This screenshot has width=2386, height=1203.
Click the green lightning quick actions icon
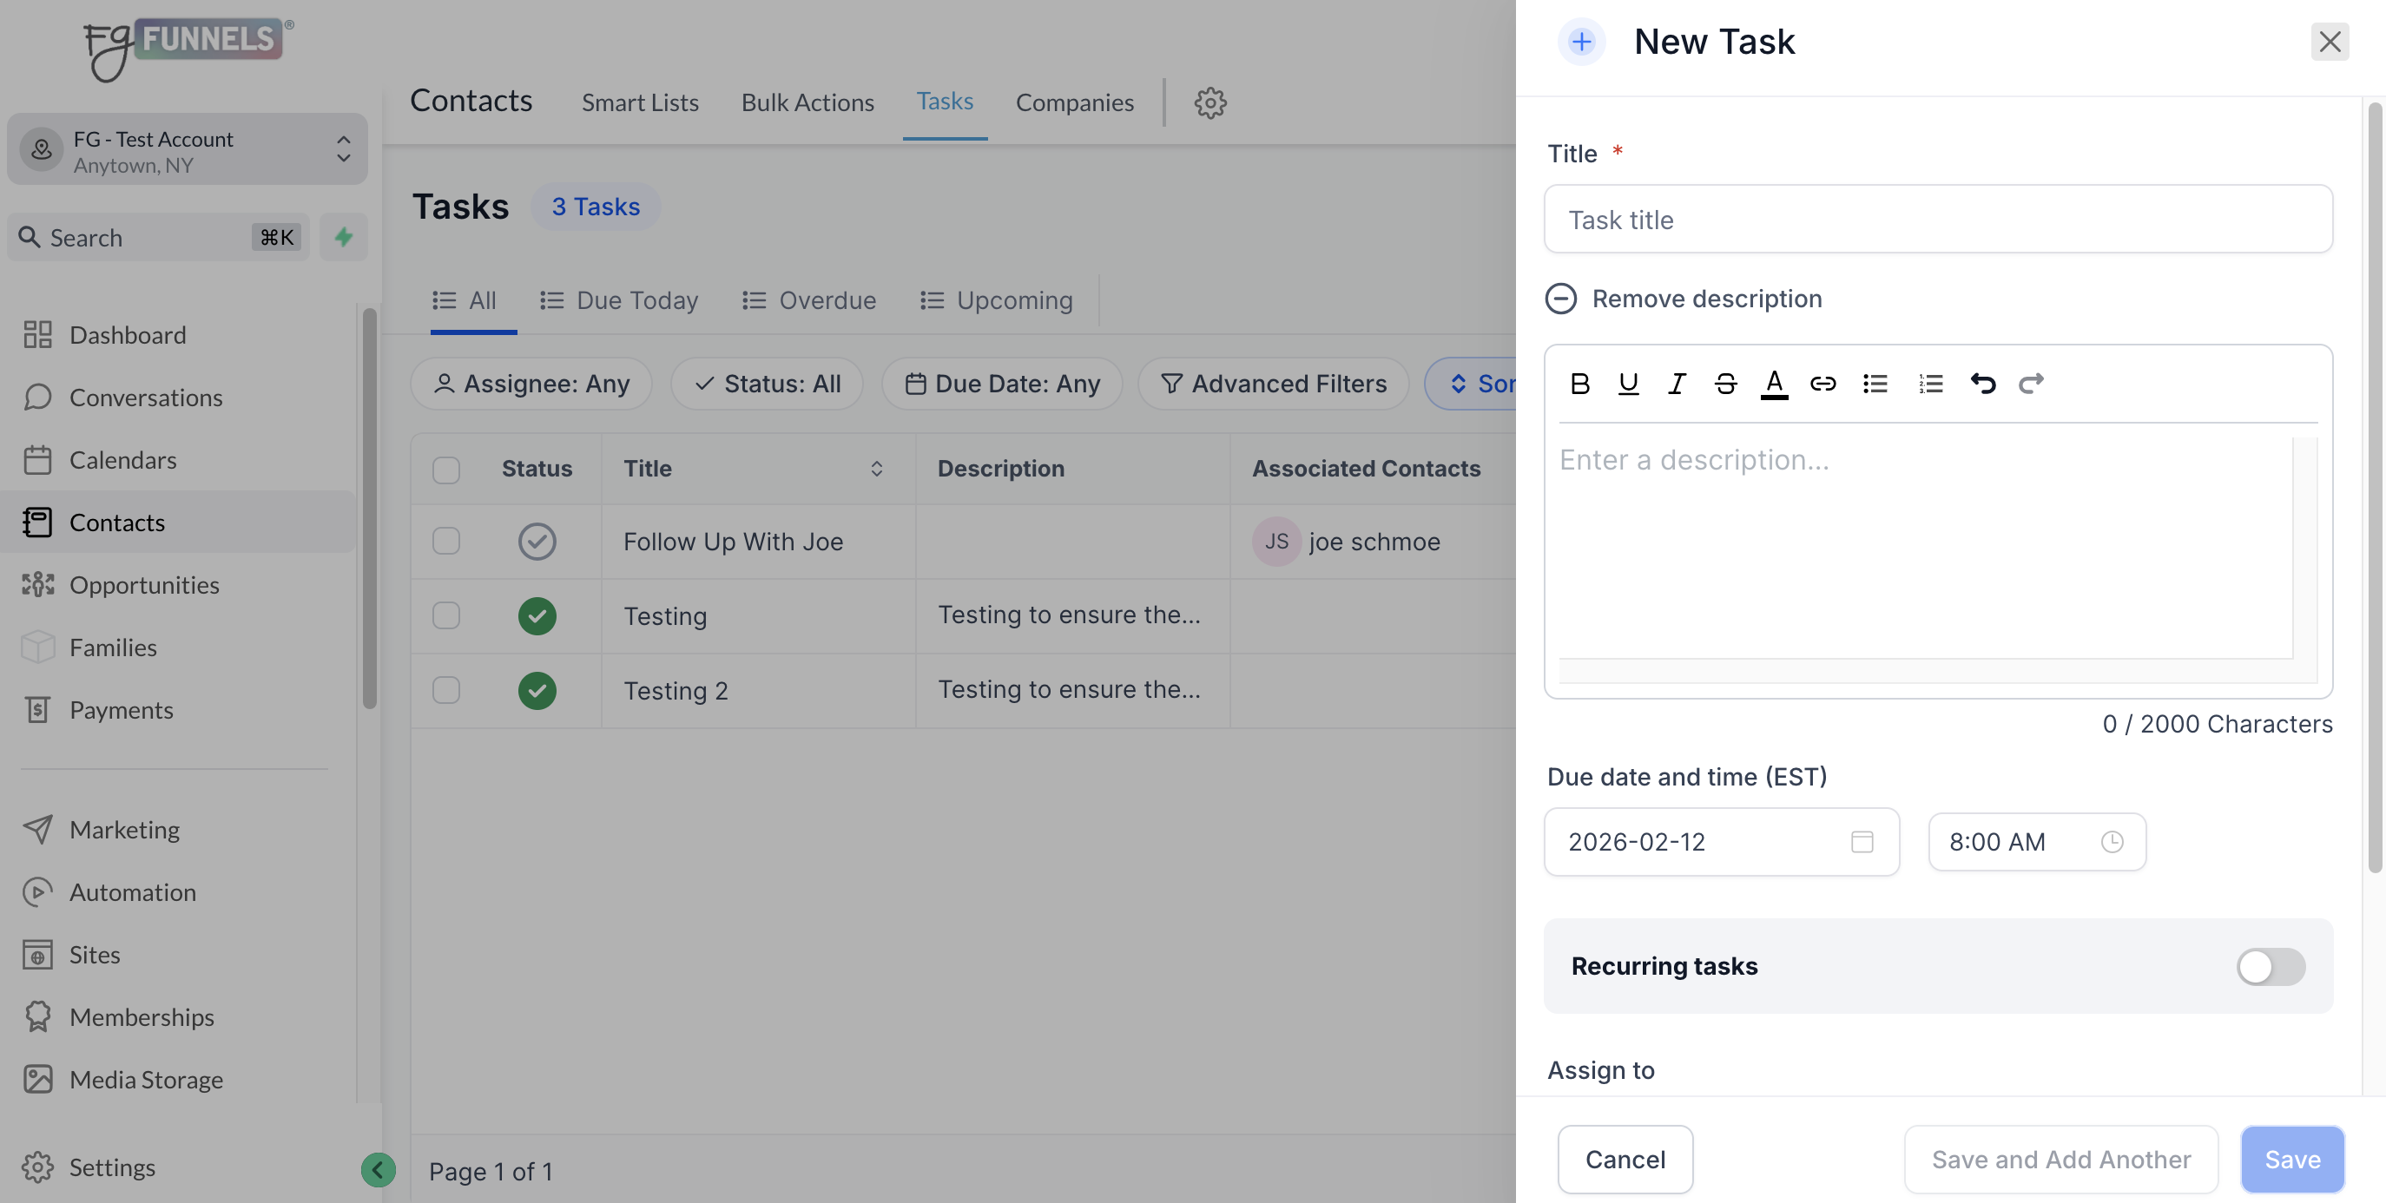(x=343, y=237)
